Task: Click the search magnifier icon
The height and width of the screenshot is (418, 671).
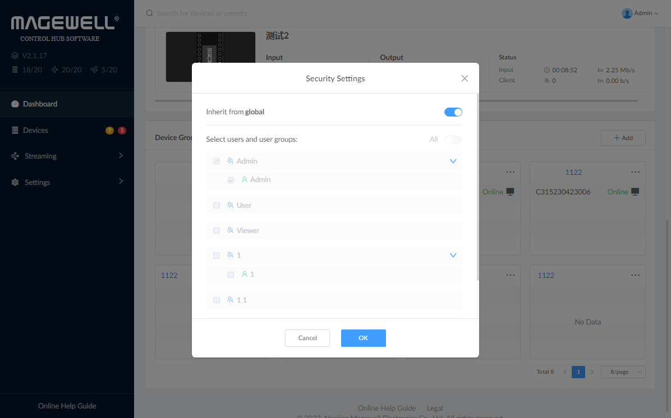Action: [148, 12]
